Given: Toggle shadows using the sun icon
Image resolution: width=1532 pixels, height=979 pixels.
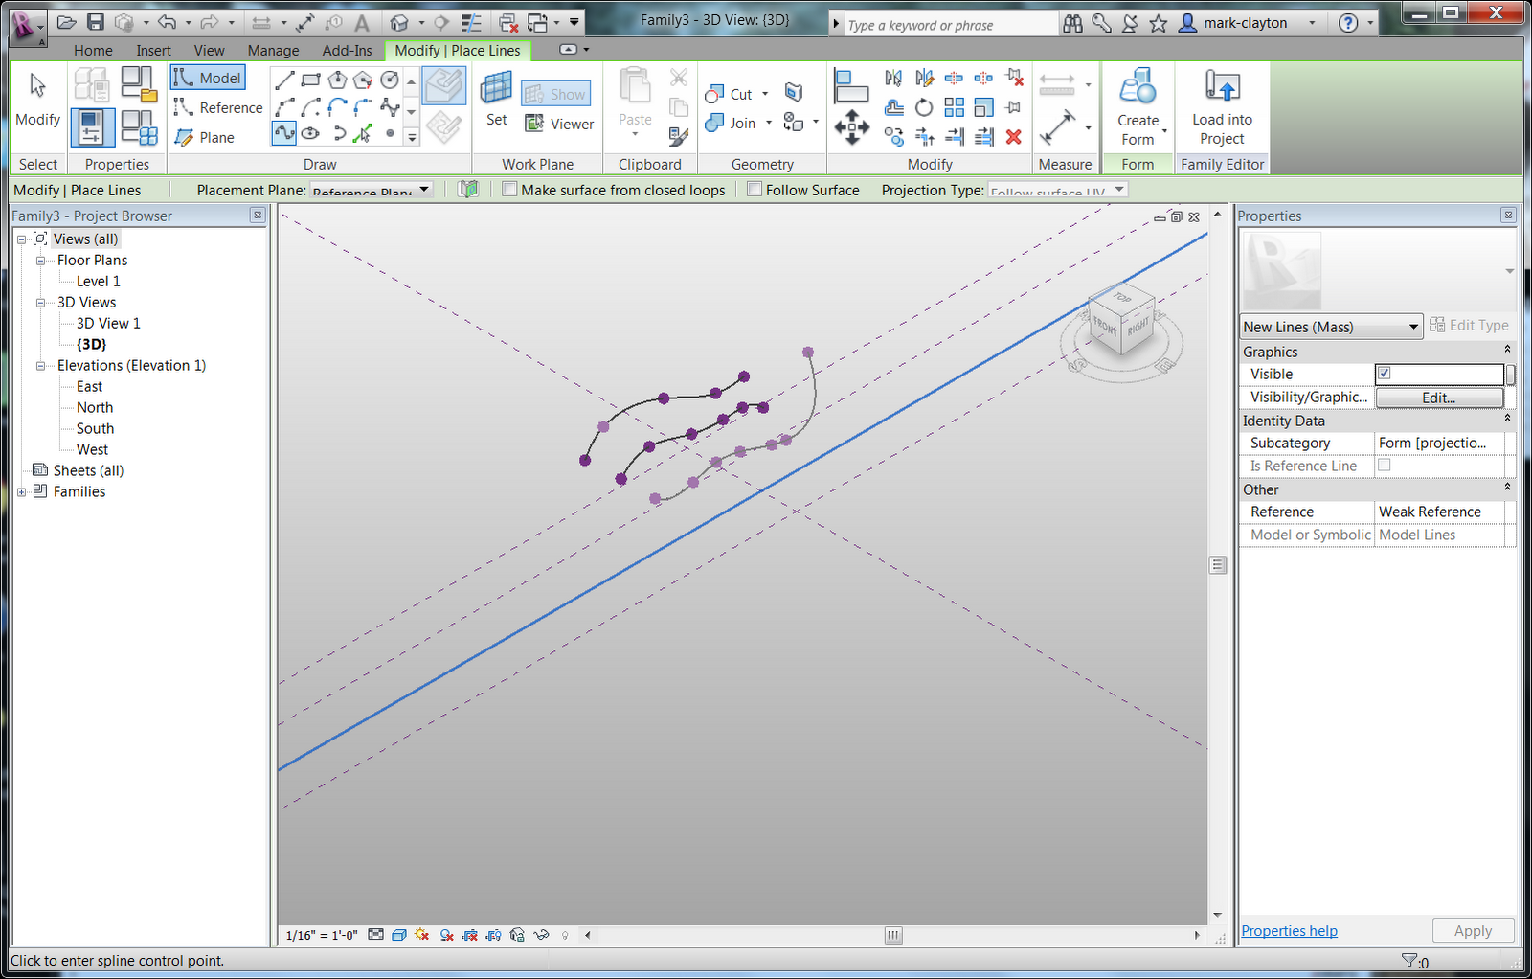Looking at the screenshot, I should [x=422, y=935].
